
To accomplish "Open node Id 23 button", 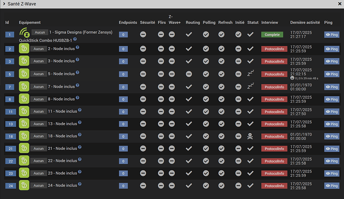I will [10, 173].
